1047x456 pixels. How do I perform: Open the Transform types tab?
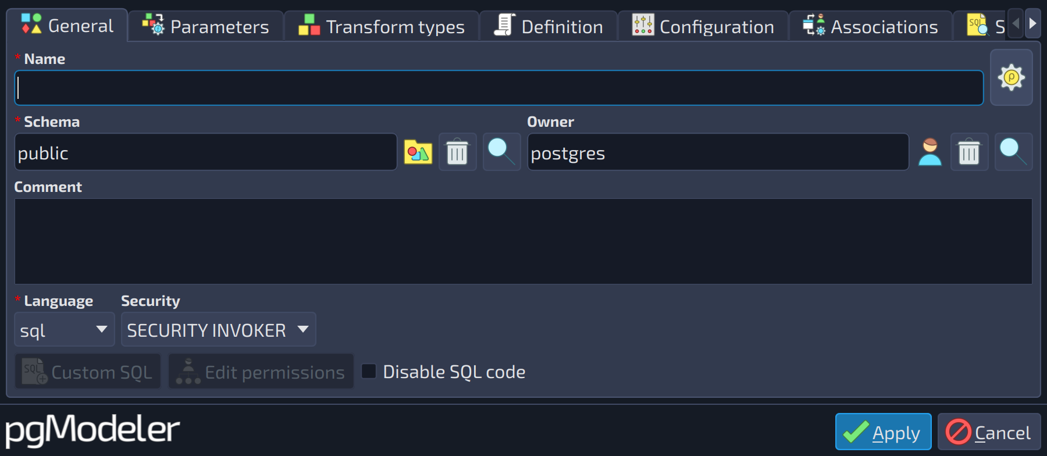tap(382, 26)
